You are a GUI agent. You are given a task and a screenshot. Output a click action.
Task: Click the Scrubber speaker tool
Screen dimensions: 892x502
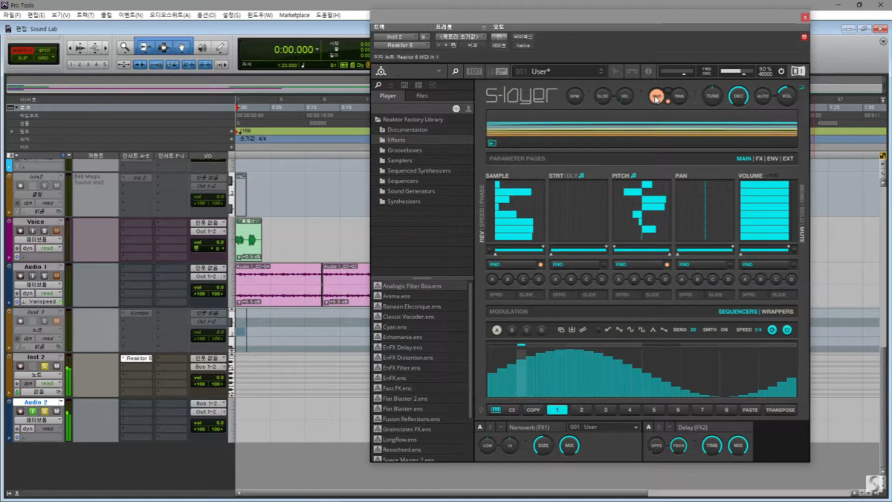click(x=202, y=48)
